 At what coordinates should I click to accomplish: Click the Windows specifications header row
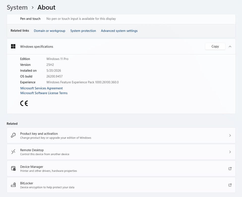pos(121,46)
